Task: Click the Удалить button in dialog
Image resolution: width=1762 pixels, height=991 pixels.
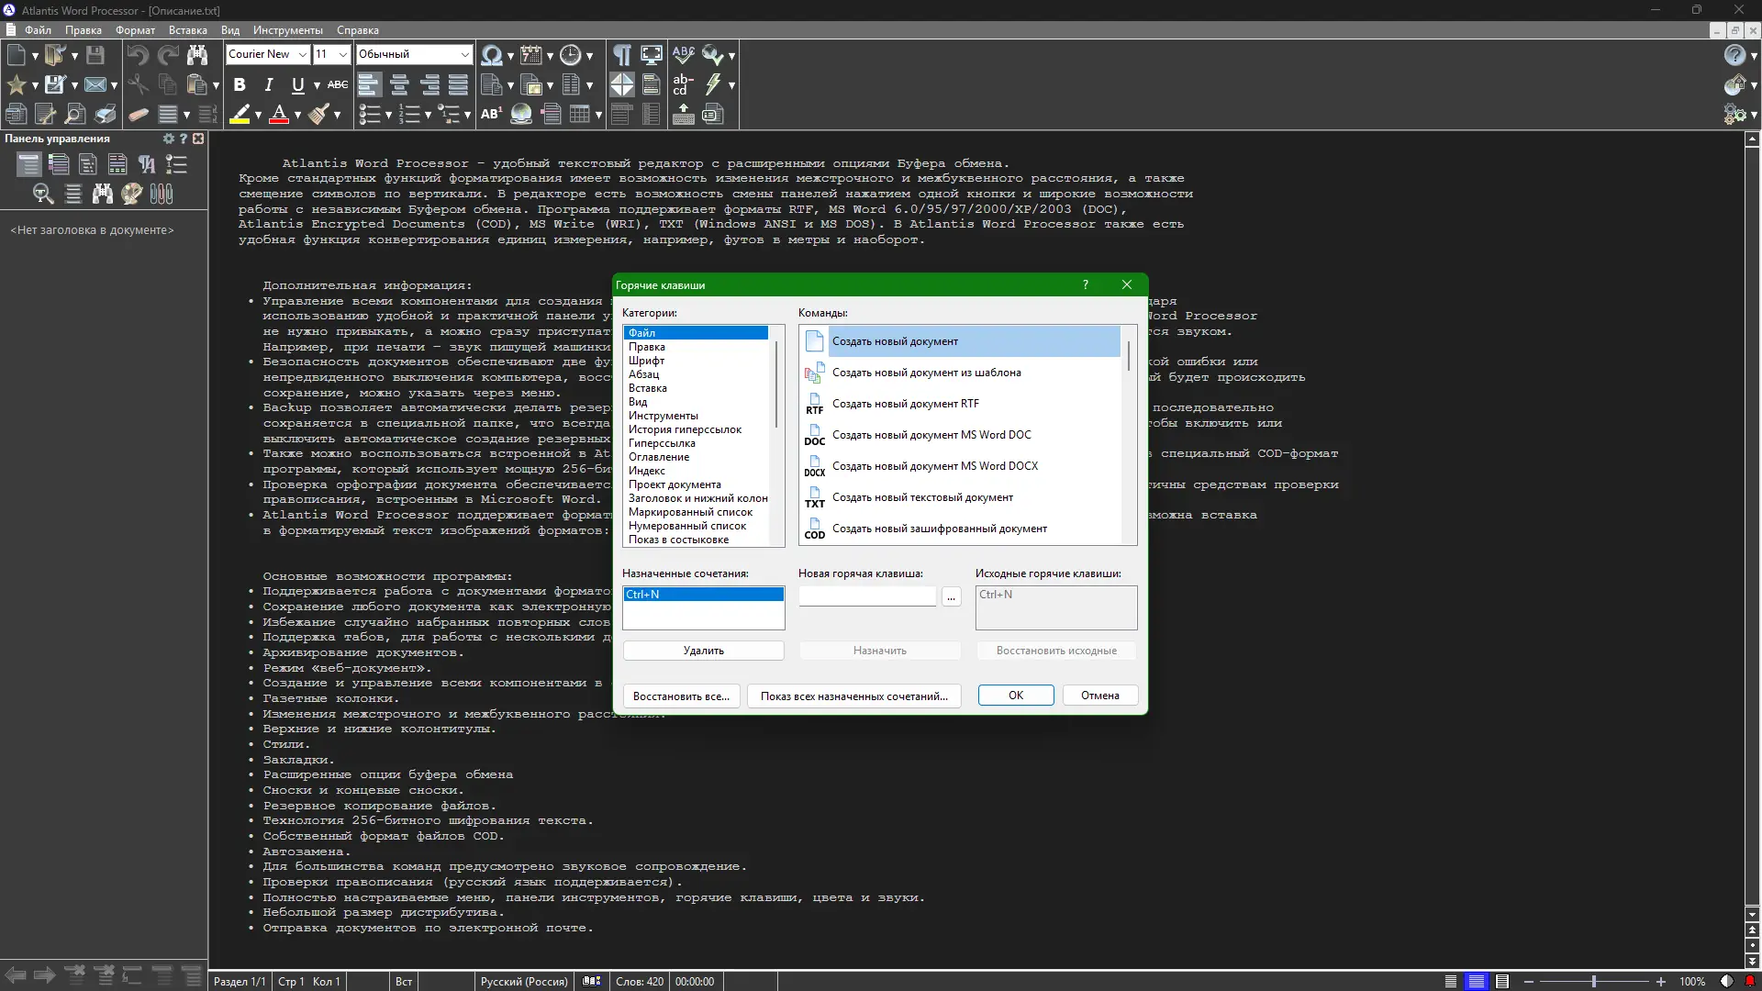Action: pyautogui.click(x=703, y=651)
